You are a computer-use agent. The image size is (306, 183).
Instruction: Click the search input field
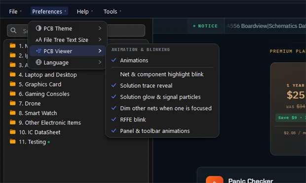coord(76,30)
